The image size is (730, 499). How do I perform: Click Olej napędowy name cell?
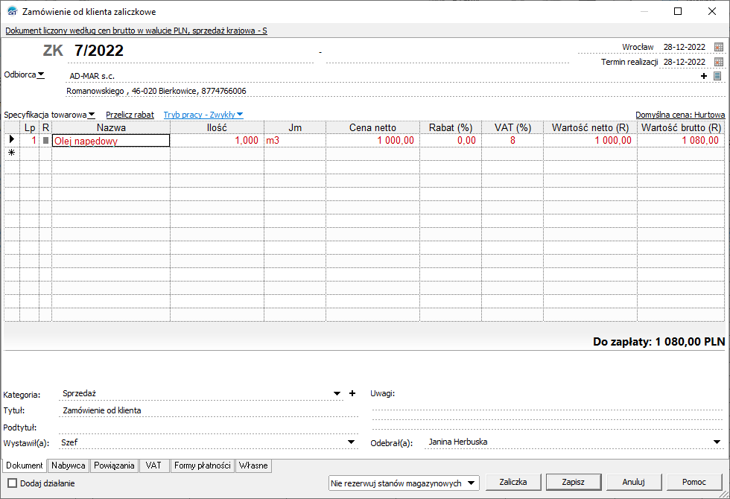point(111,141)
